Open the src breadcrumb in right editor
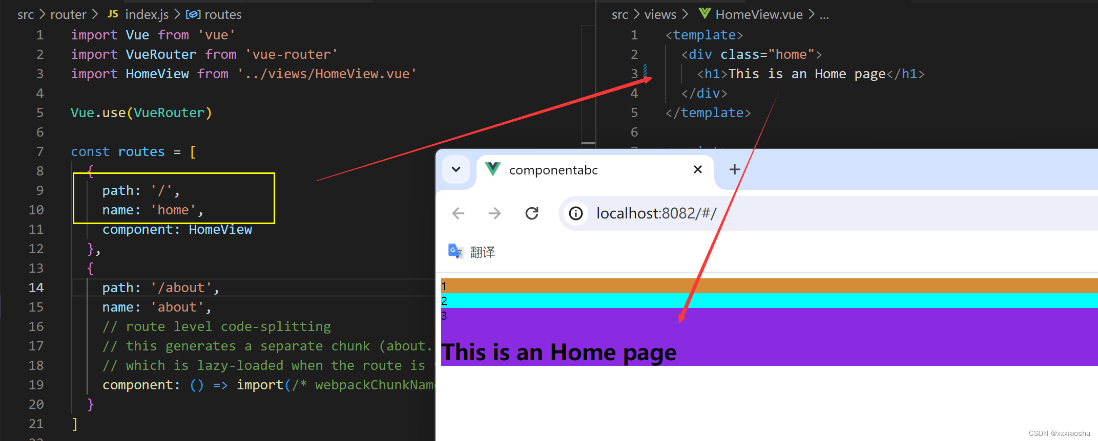Screen dimensions: 1098x441 coord(620,14)
